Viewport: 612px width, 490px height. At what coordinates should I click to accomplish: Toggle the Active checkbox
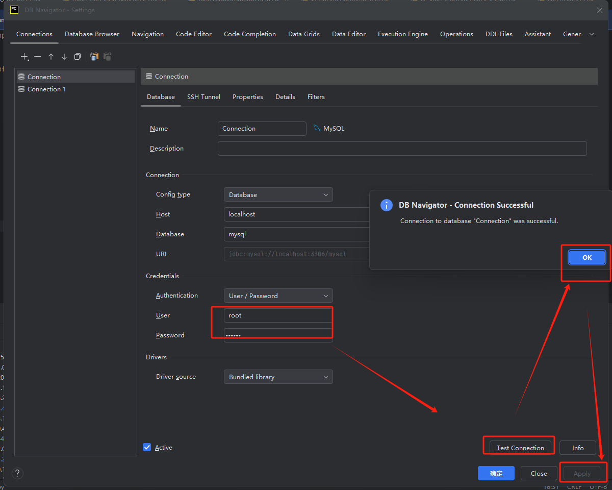tap(147, 447)
